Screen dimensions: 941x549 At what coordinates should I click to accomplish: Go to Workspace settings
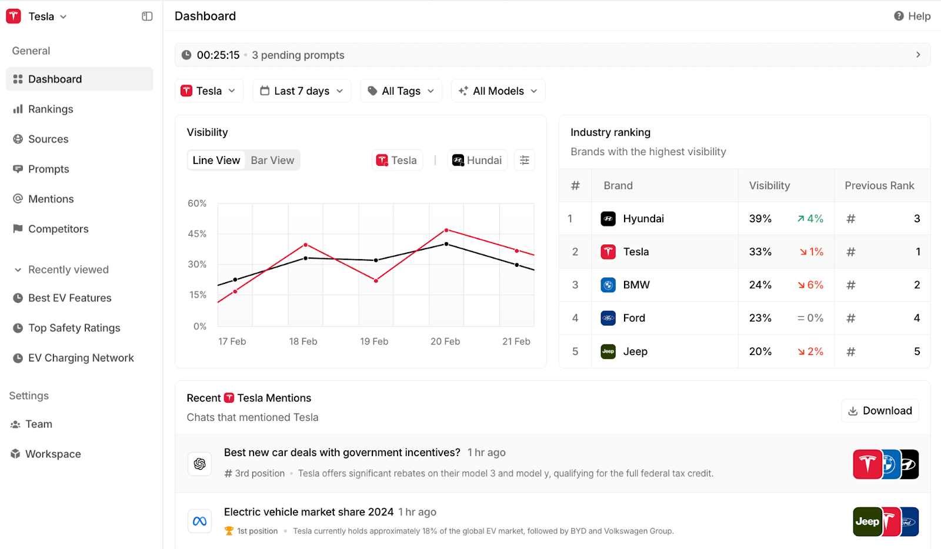[53, 453]
